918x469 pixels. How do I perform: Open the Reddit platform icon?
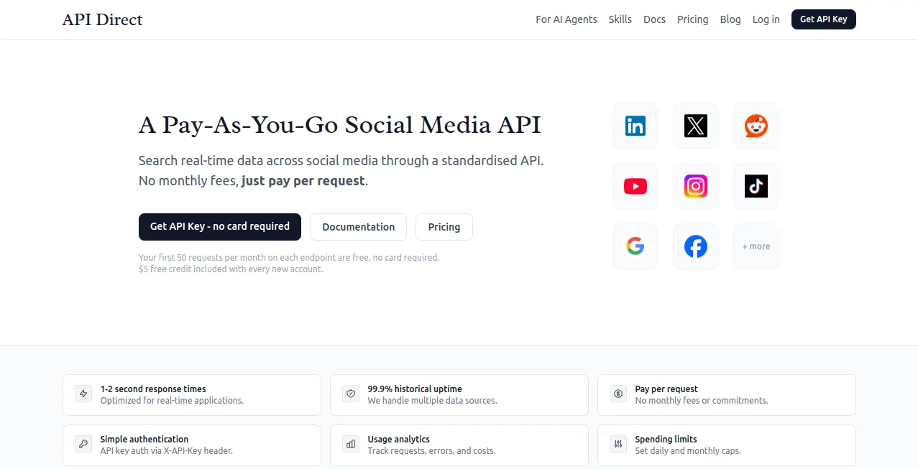tap(756, 126)
